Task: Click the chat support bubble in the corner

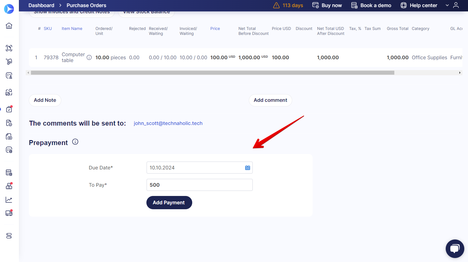Action: (x=455, y=249)
